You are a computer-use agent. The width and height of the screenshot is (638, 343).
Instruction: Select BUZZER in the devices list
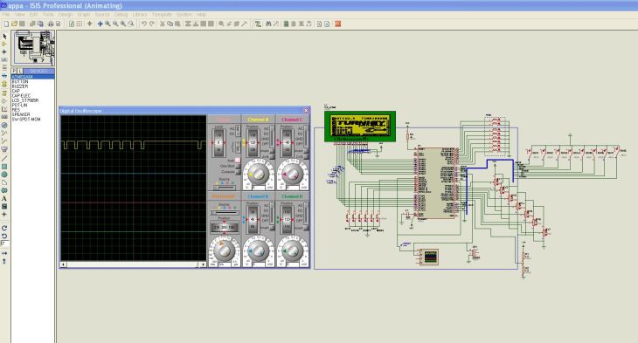(20, 86)
